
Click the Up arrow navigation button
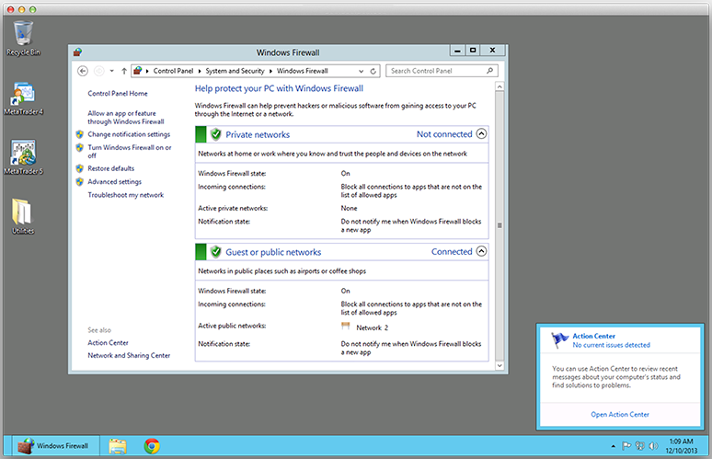click(124, 71)
